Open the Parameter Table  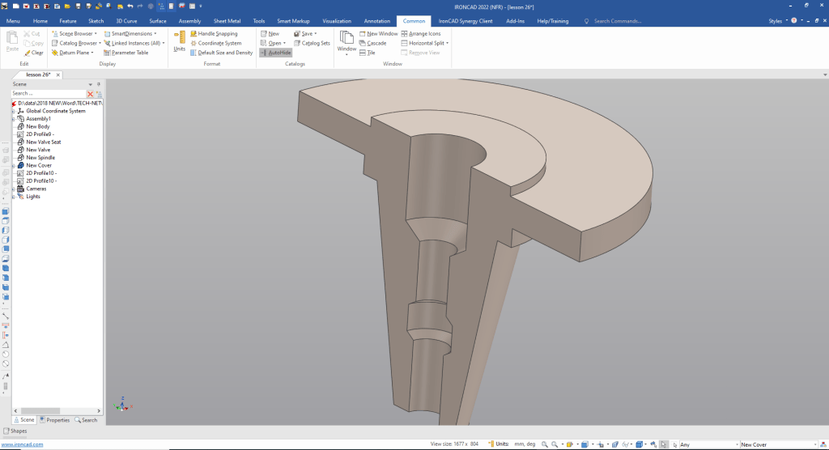130,53
